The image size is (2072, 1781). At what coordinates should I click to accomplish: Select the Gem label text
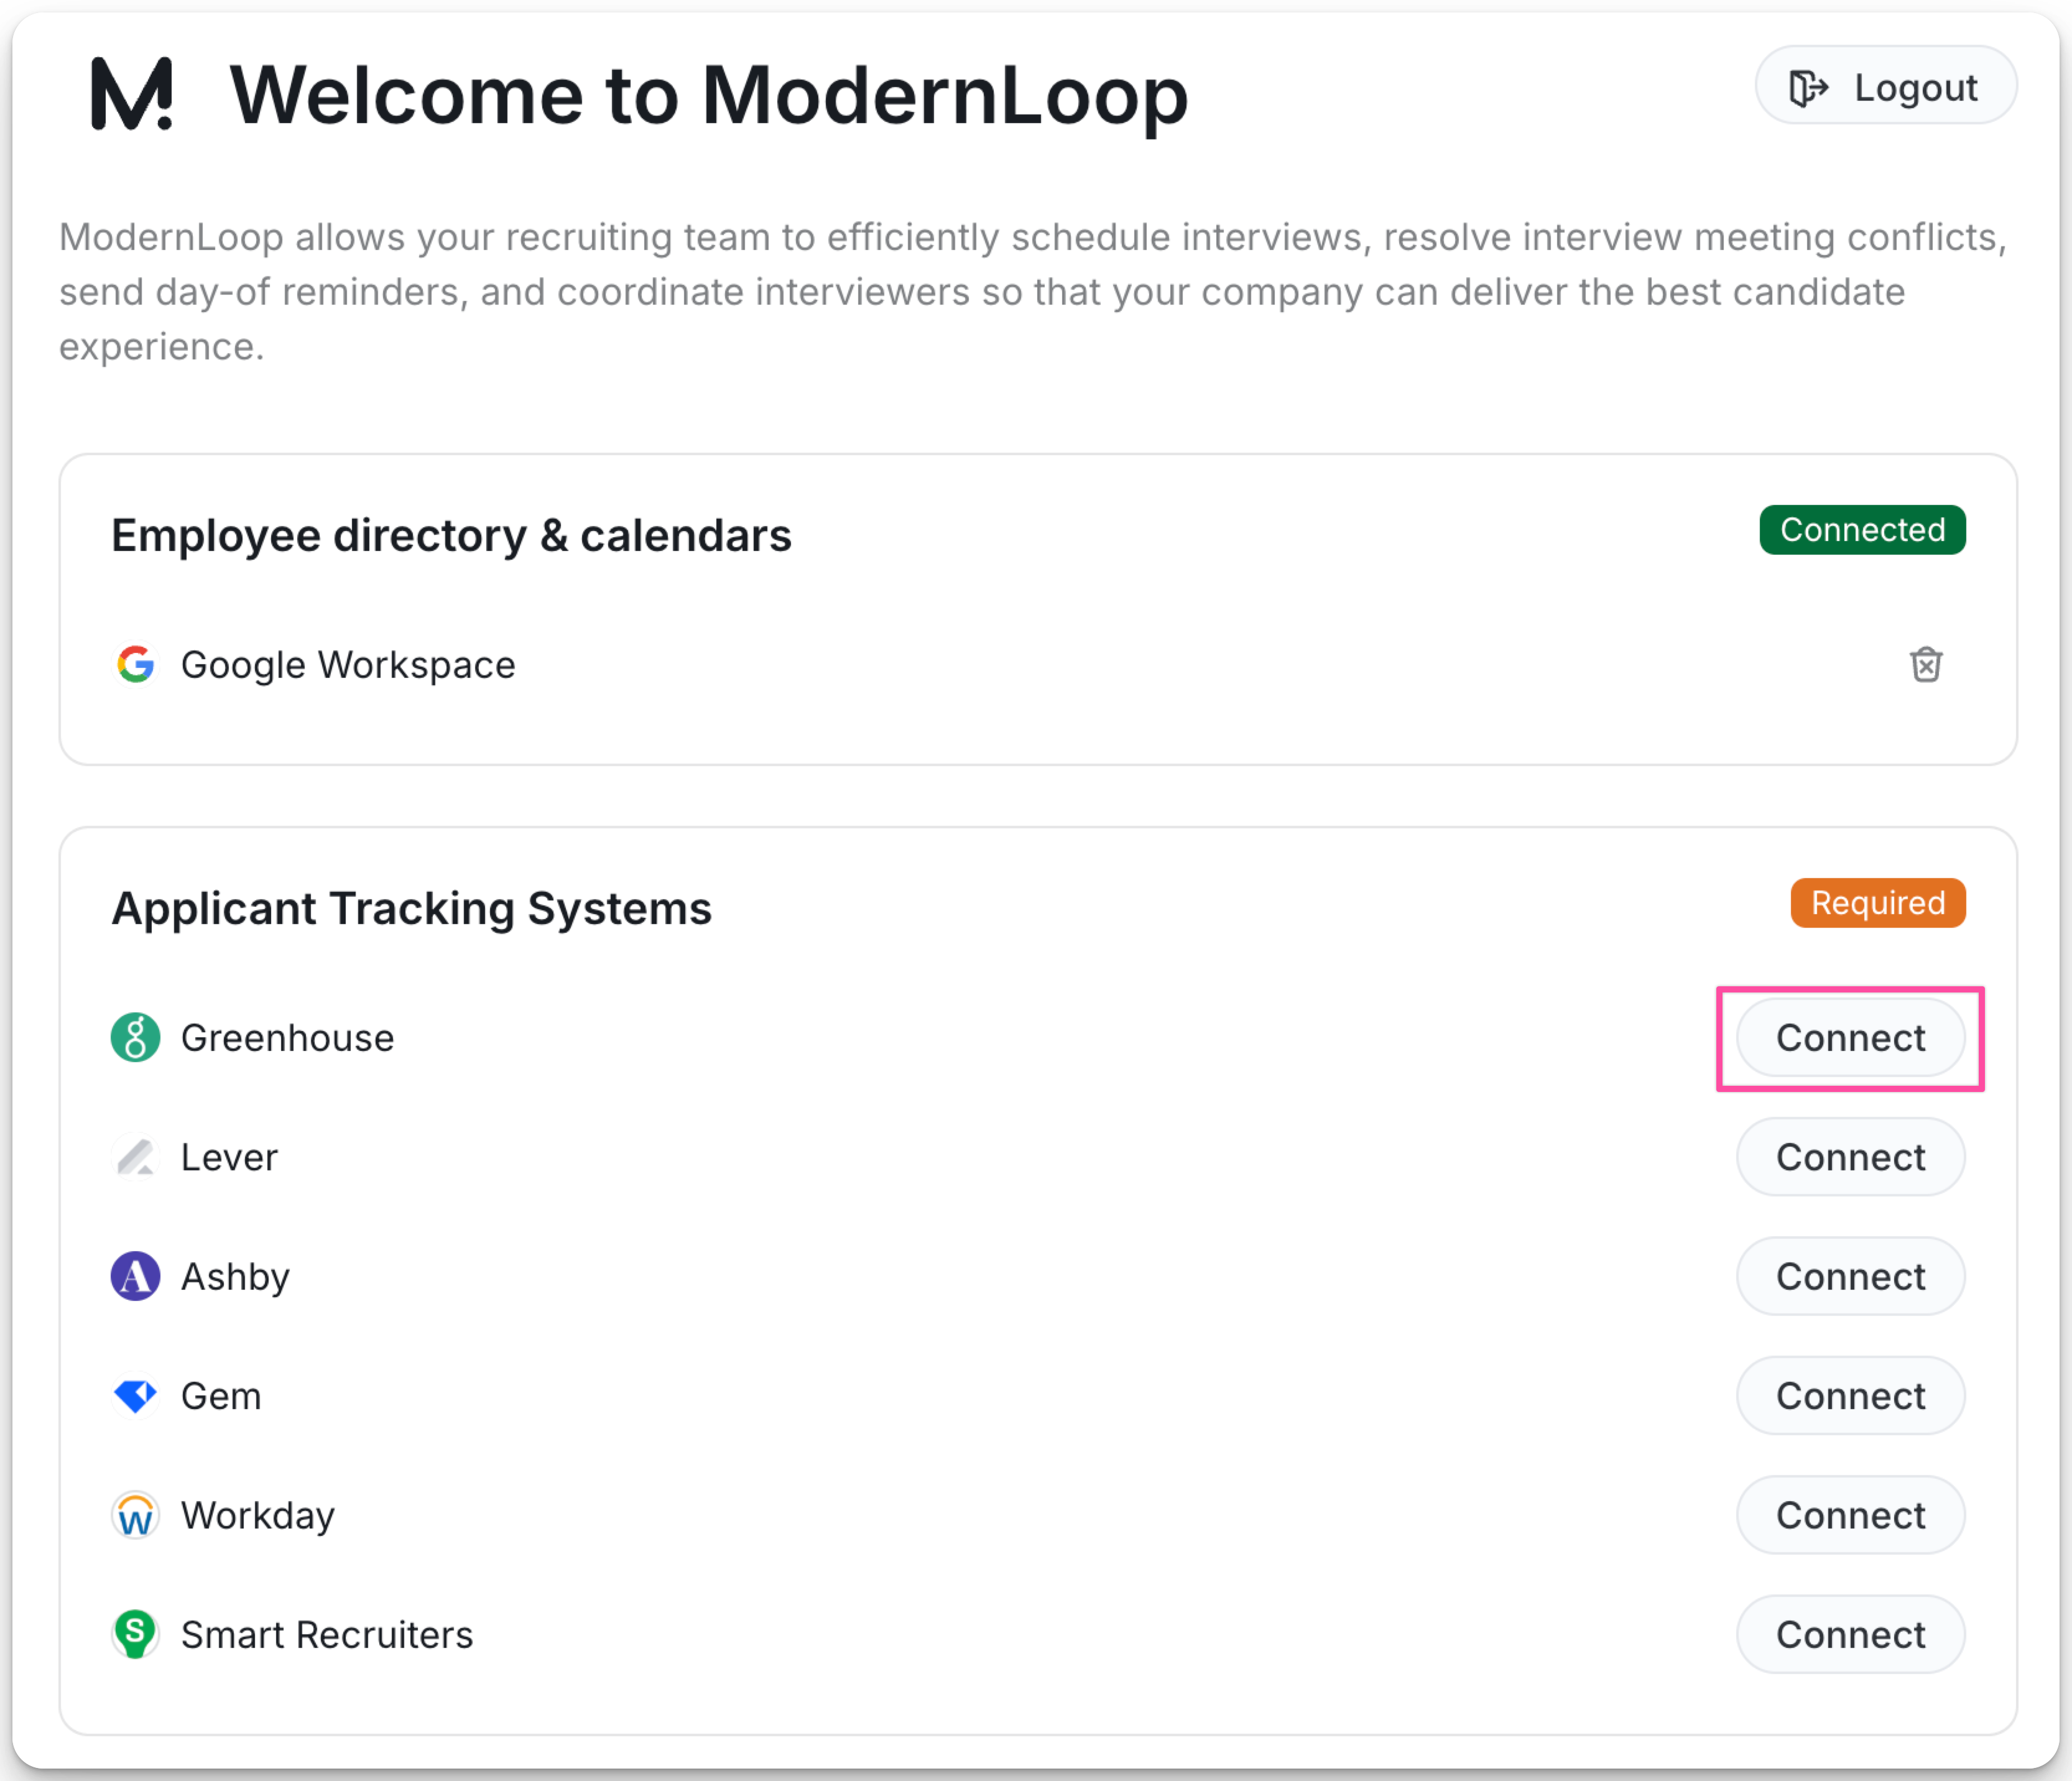click(x=221, y=1396)
